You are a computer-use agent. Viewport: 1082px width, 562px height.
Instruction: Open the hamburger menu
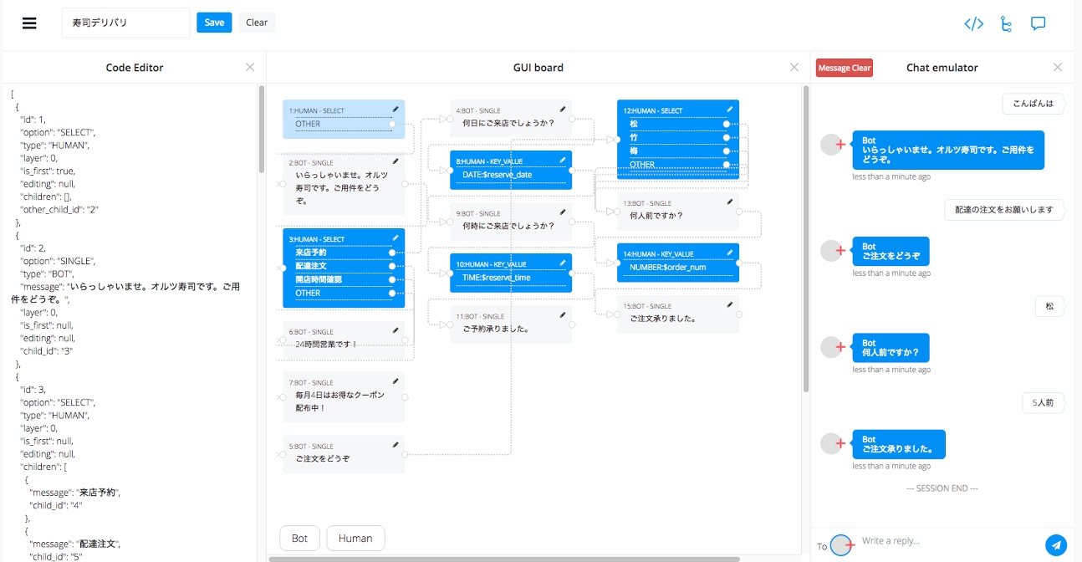[x=29, y=23]
